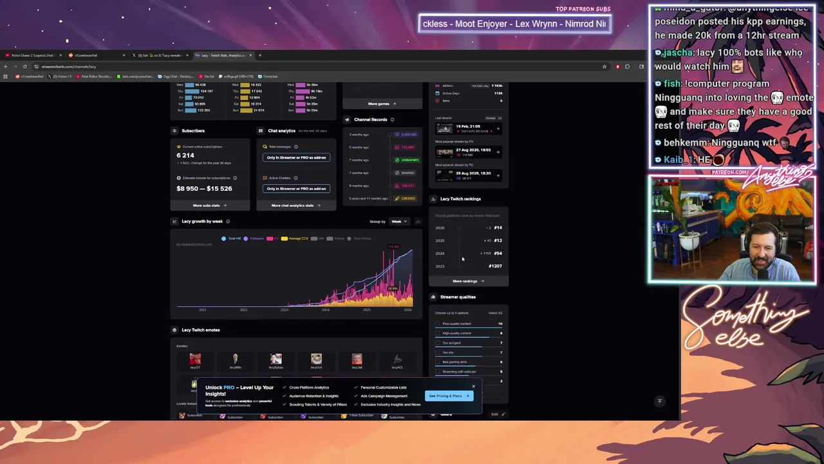Download the growth chart via the download icon
Image resolution: width=824 pixels, height=464 pixels.
418,221
